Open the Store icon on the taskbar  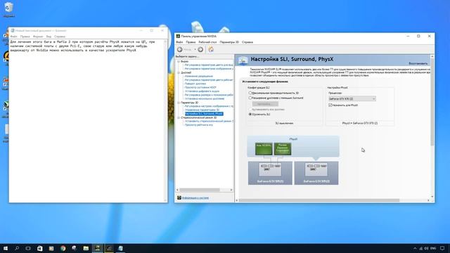pyautogui.click(x=40, y=248)
